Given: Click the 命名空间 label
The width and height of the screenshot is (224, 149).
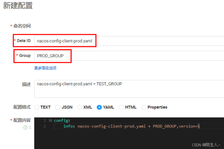Looking at the screenshot, I should [x=22, y=26].
